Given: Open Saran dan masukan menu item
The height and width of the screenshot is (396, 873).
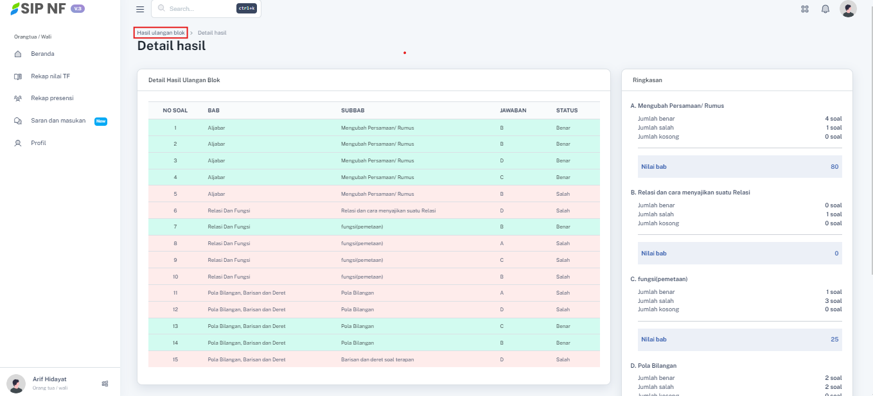Looking at the screenshot, I should click(x=58, y=121).
